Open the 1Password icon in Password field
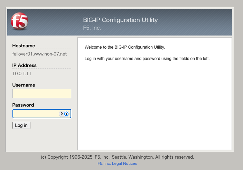The height and width of the screenshot is (170, 243). coord(66,114)
